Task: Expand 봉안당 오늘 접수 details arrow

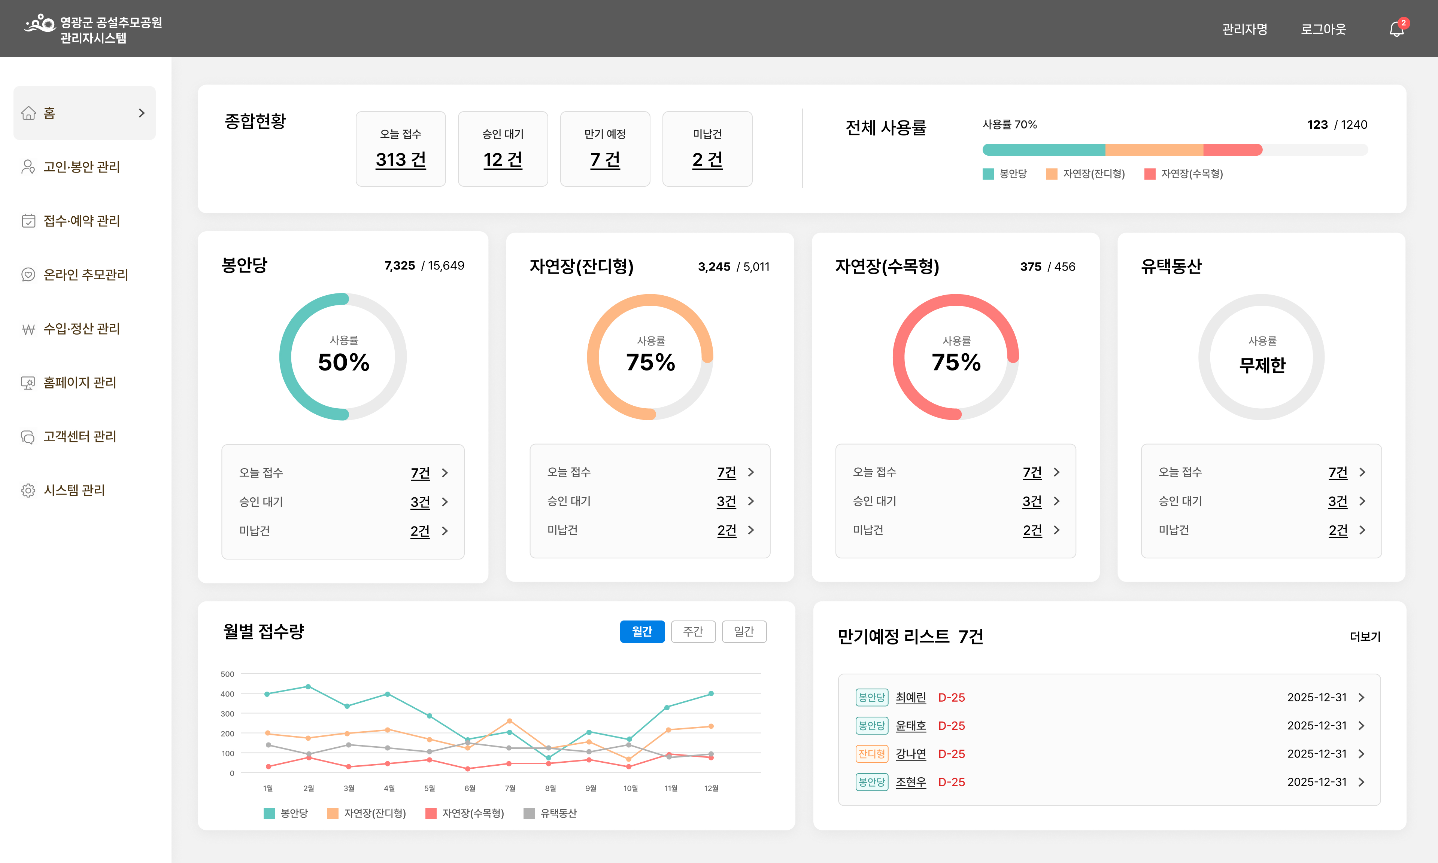Action: tap(446, 473)
